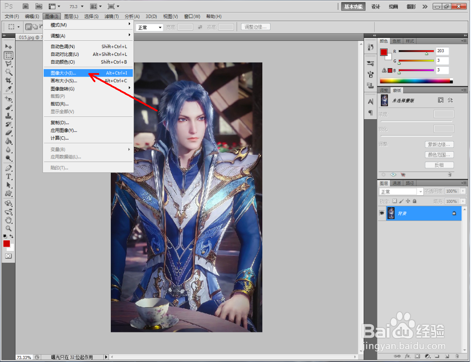Select the Rectangular Marquee tool
Viewport: 471px width, 362px height.
[9, 55]
